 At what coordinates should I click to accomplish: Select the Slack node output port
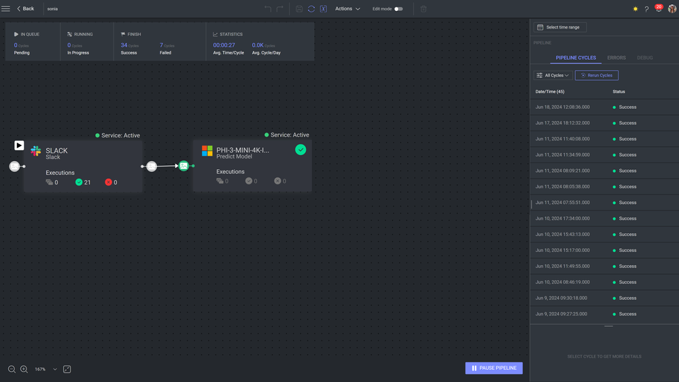[152, 167]
